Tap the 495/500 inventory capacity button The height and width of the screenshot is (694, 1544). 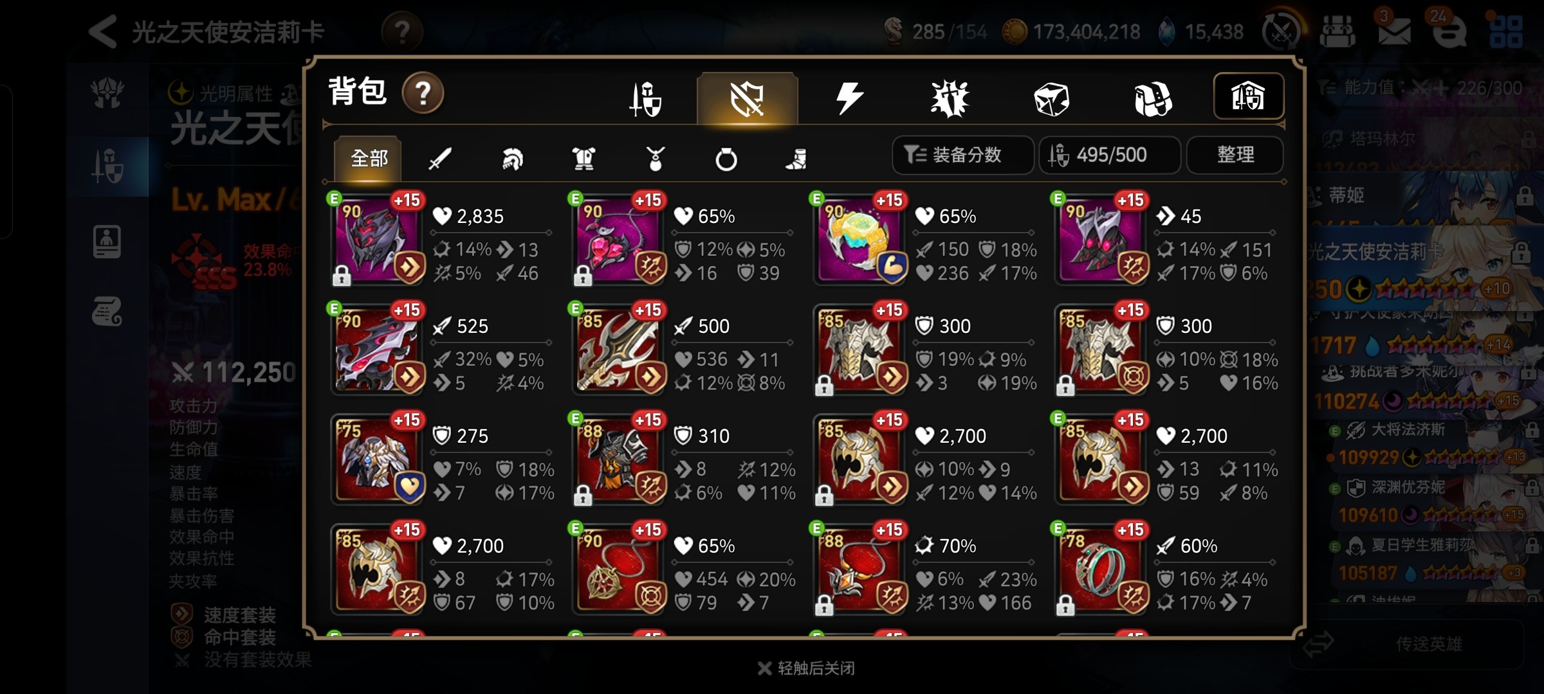click(x=1110, y=155)
